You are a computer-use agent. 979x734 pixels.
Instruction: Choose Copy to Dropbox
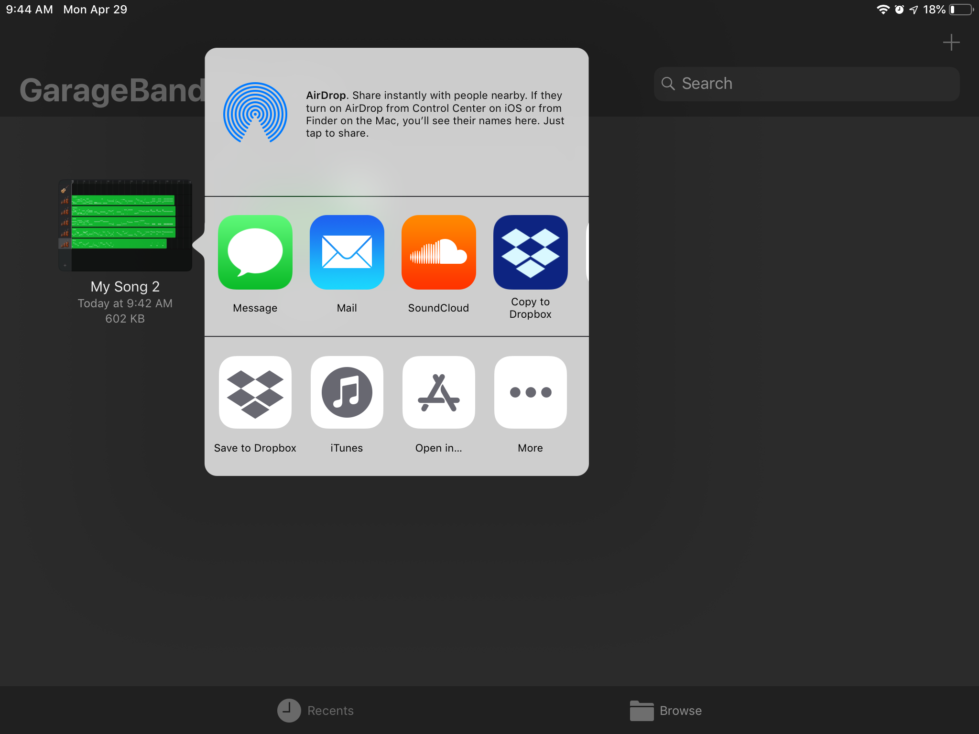click(531, 252)
